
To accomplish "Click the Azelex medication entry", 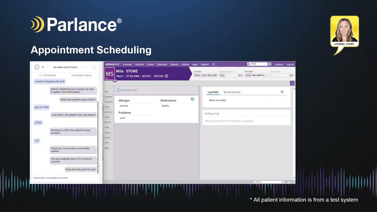I will click(x=165, y=106).
